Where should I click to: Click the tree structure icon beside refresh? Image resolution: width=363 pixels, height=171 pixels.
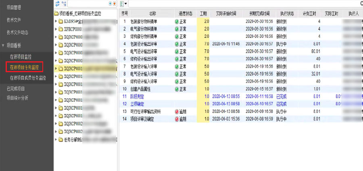coord(64,4)
